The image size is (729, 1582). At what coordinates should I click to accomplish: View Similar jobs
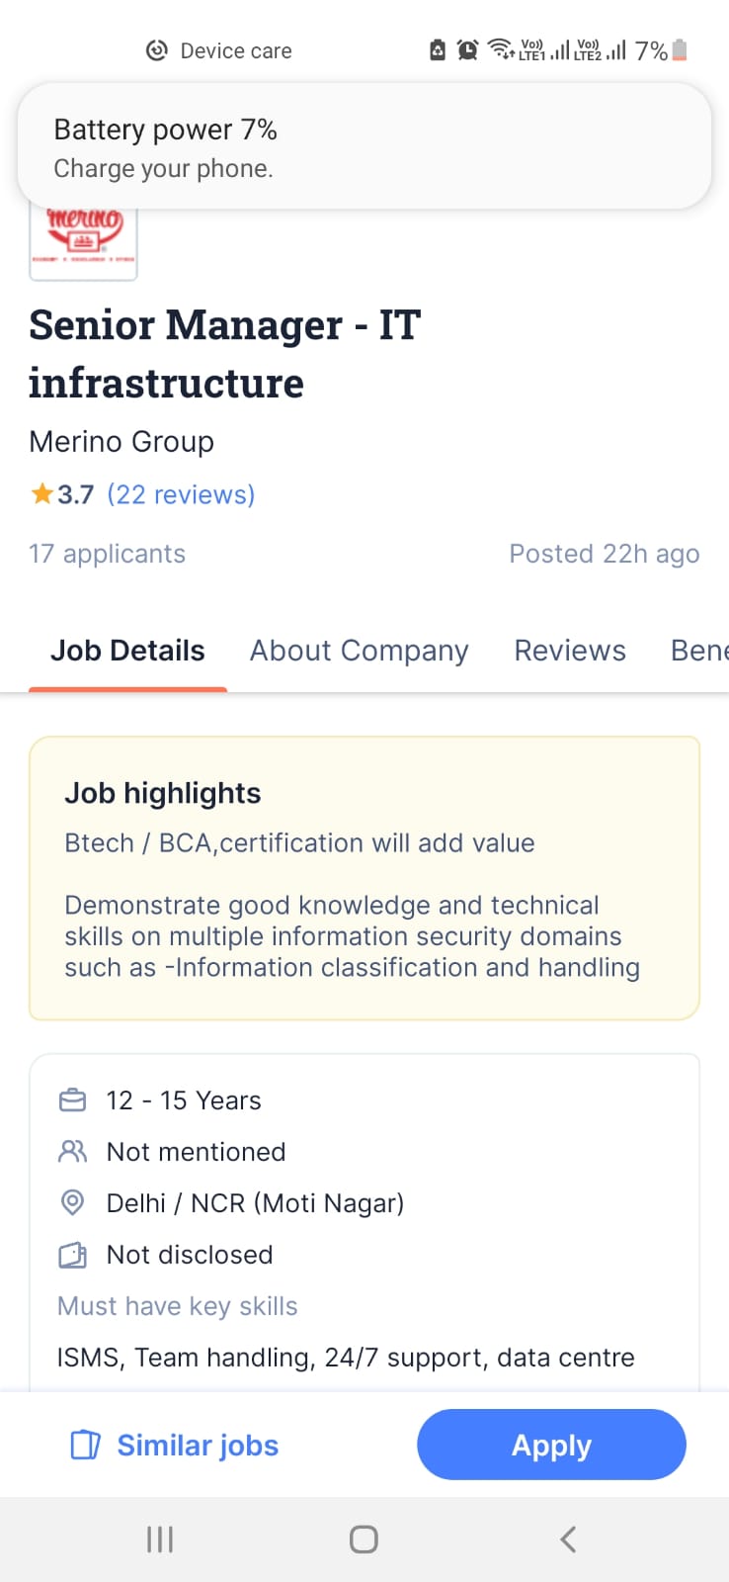tap(175, 1445)
